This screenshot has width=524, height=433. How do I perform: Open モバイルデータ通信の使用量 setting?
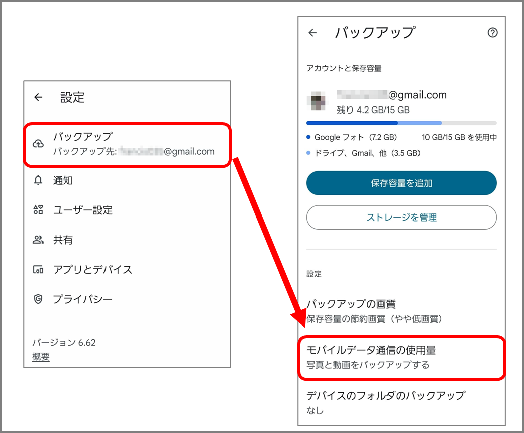(x=401, y=358)
